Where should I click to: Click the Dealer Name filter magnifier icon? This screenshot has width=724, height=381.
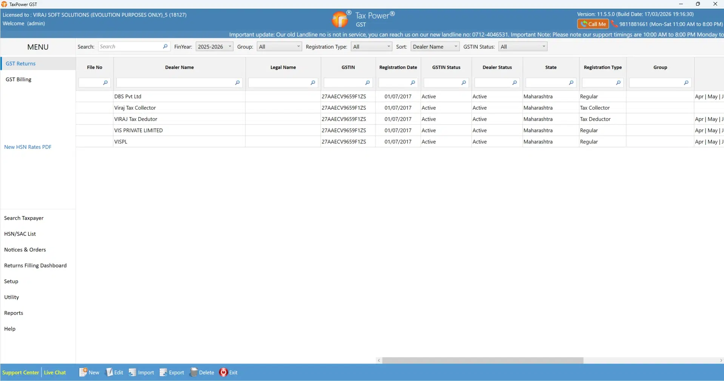[x=237, y=83]
